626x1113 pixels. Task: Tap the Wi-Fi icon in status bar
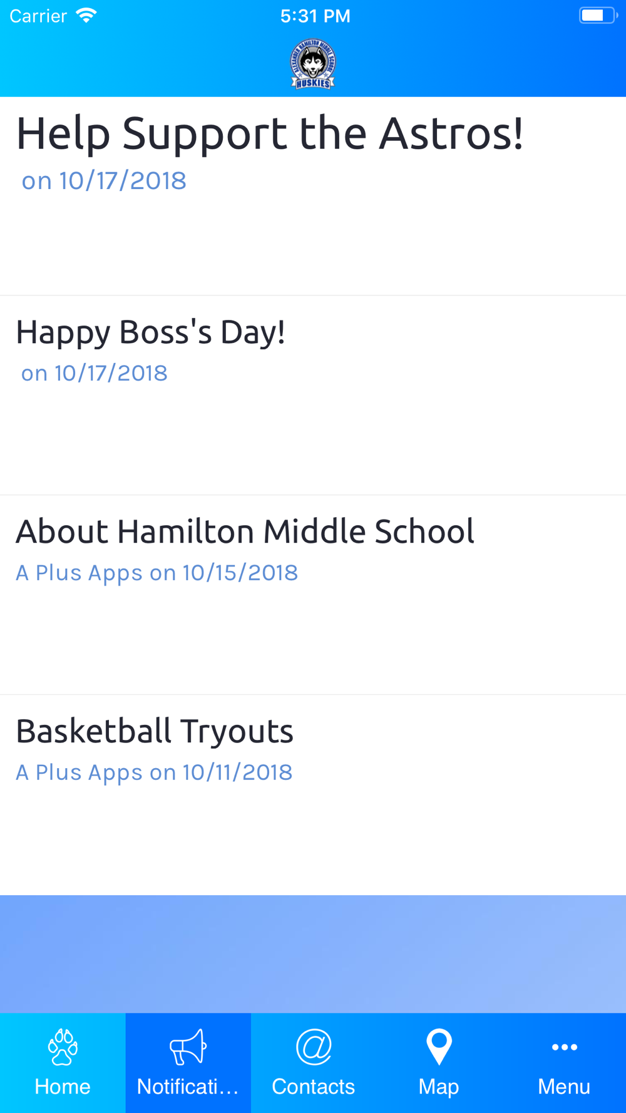(86, 16)
